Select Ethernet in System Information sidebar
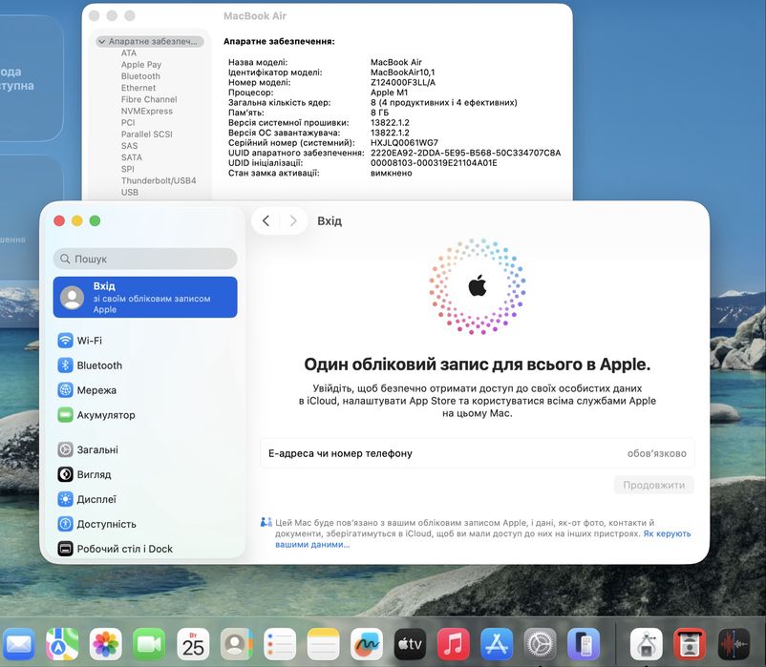 (138, 88)
